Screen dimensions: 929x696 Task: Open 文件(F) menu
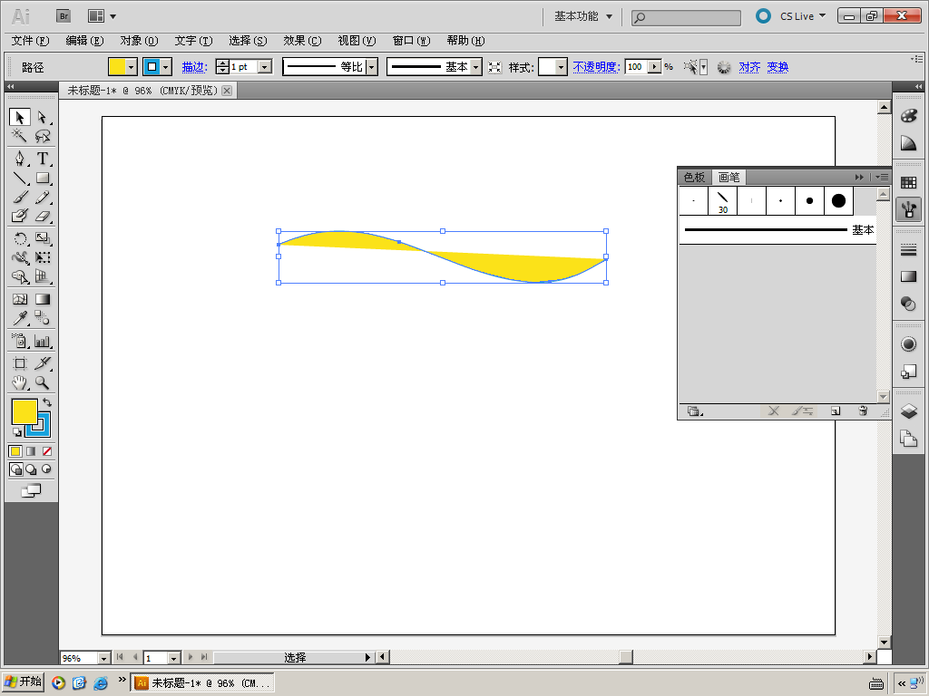[30, 41]
